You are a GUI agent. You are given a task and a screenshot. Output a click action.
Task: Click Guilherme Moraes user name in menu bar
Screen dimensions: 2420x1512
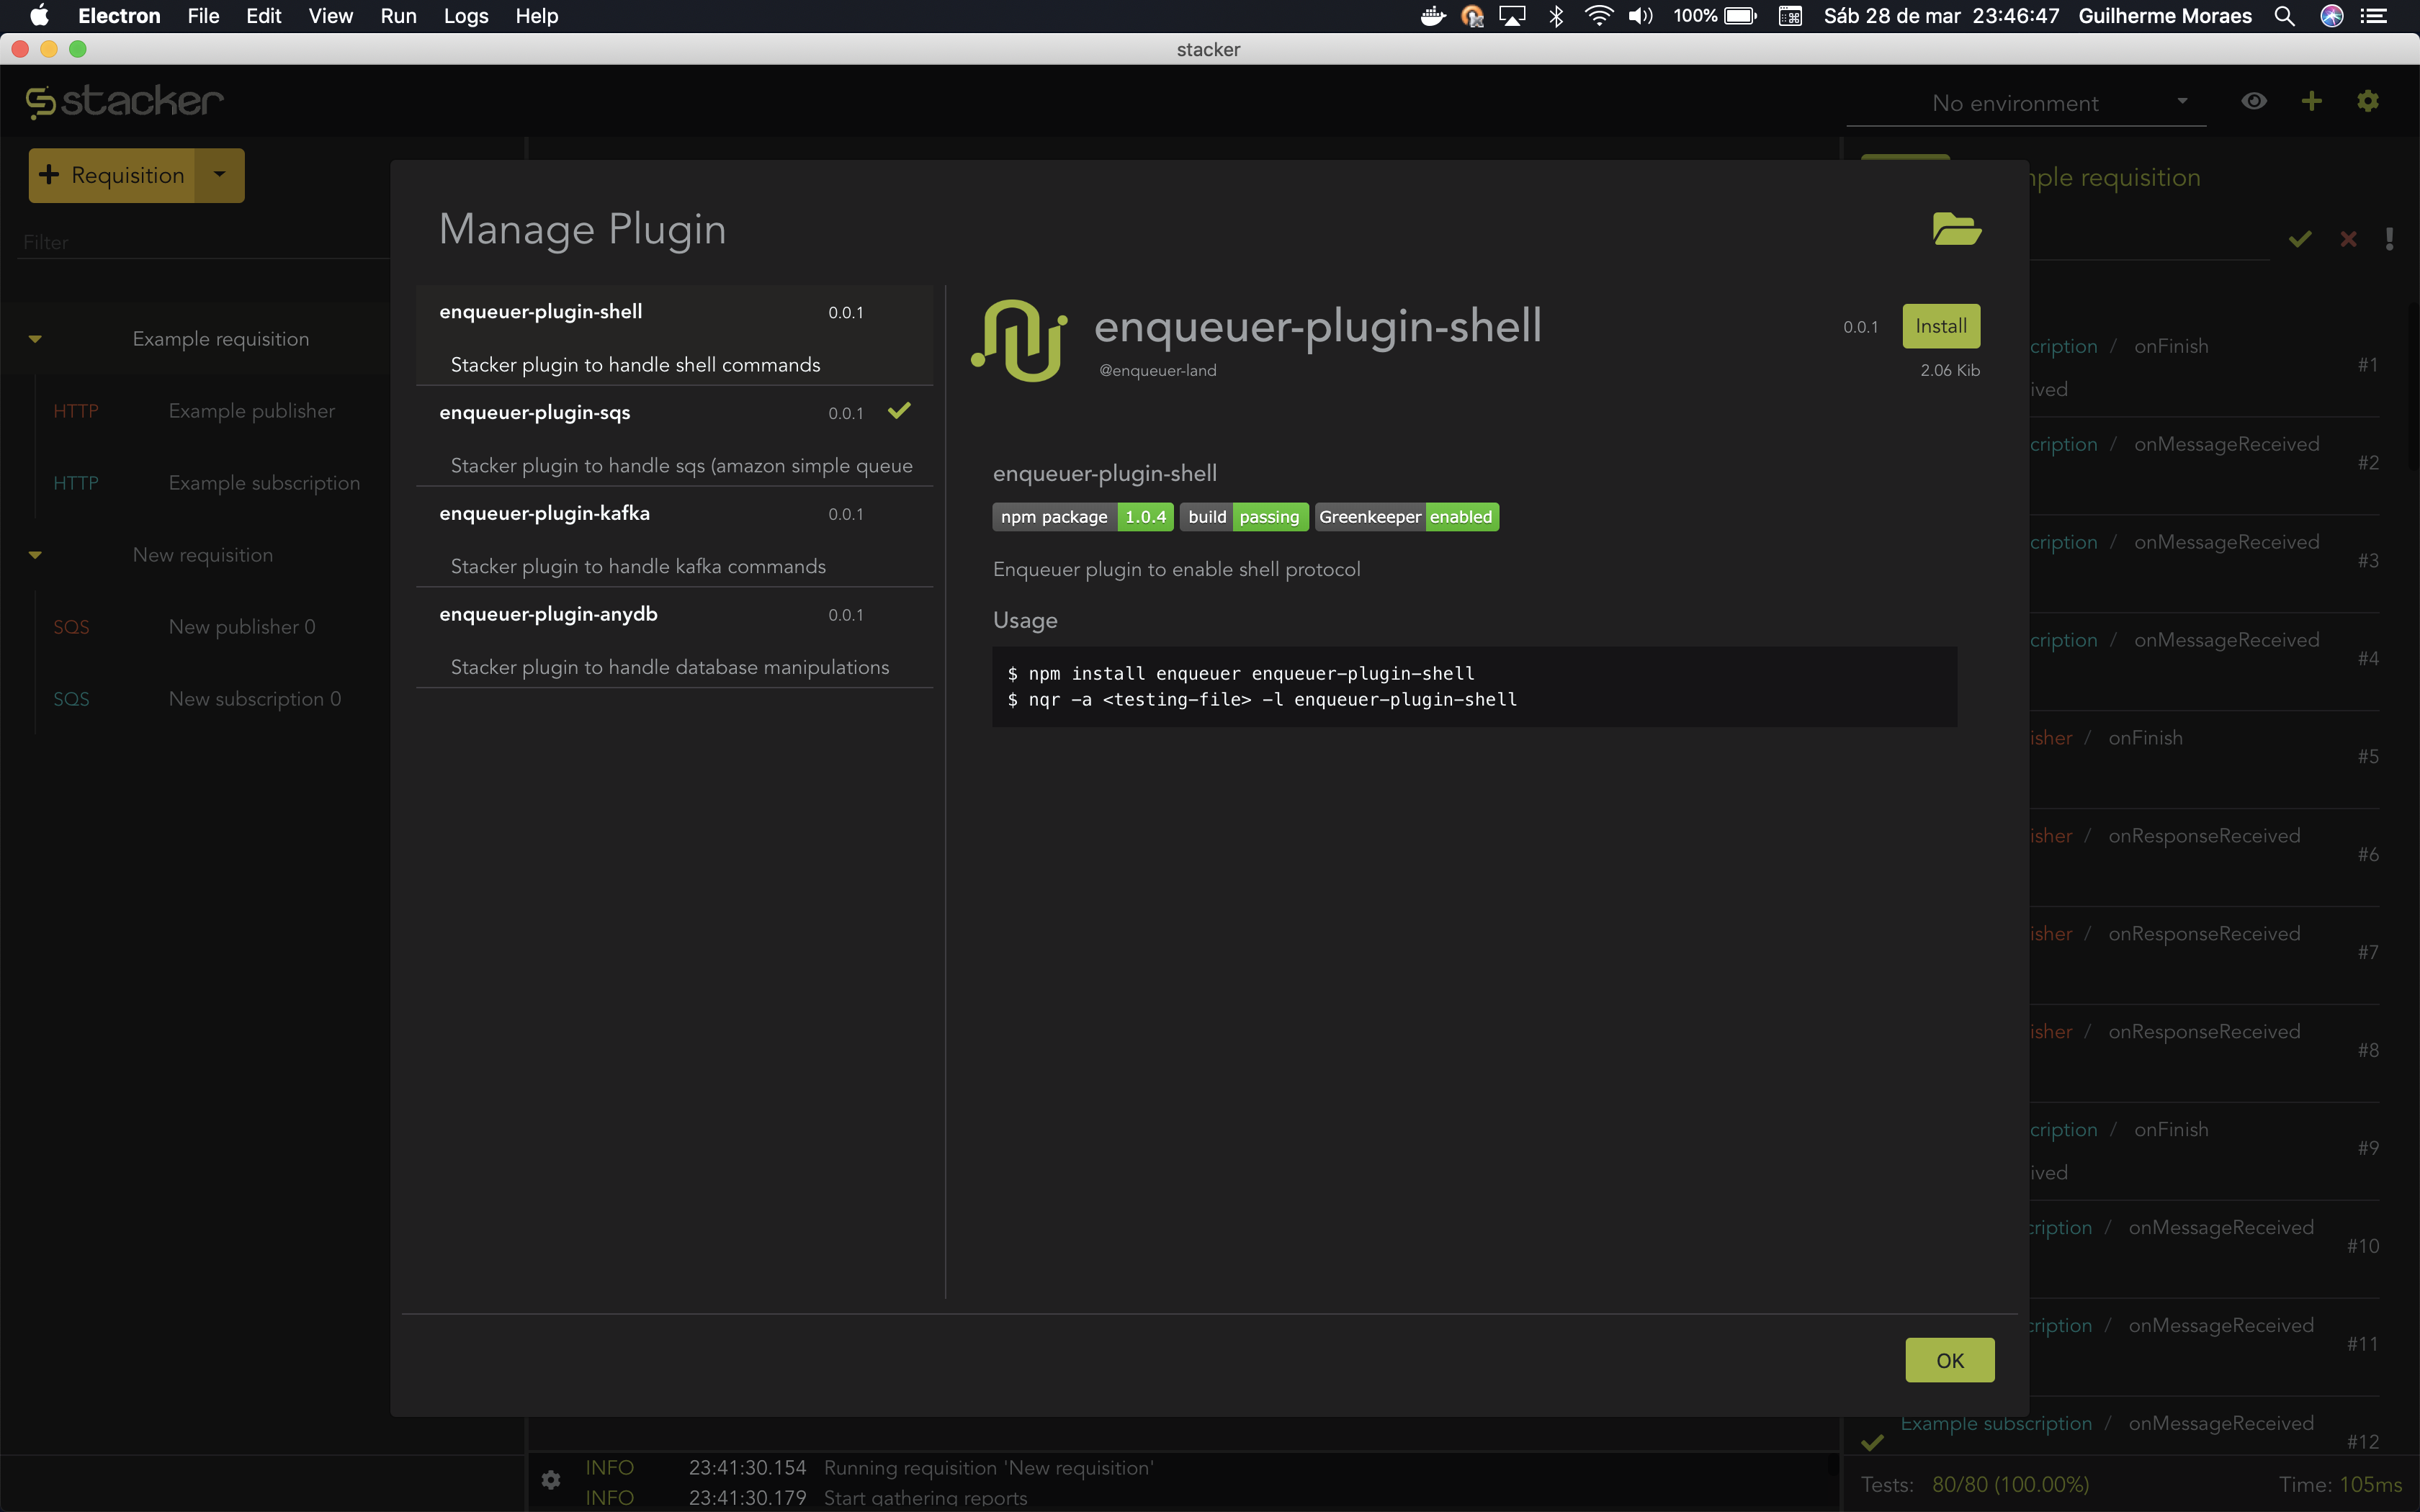pos(2165,16)
